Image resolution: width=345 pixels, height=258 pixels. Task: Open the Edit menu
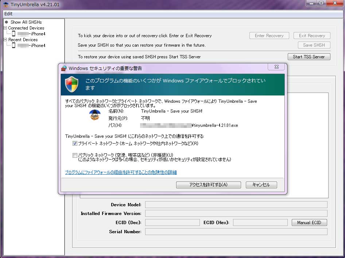pos(8,13)
